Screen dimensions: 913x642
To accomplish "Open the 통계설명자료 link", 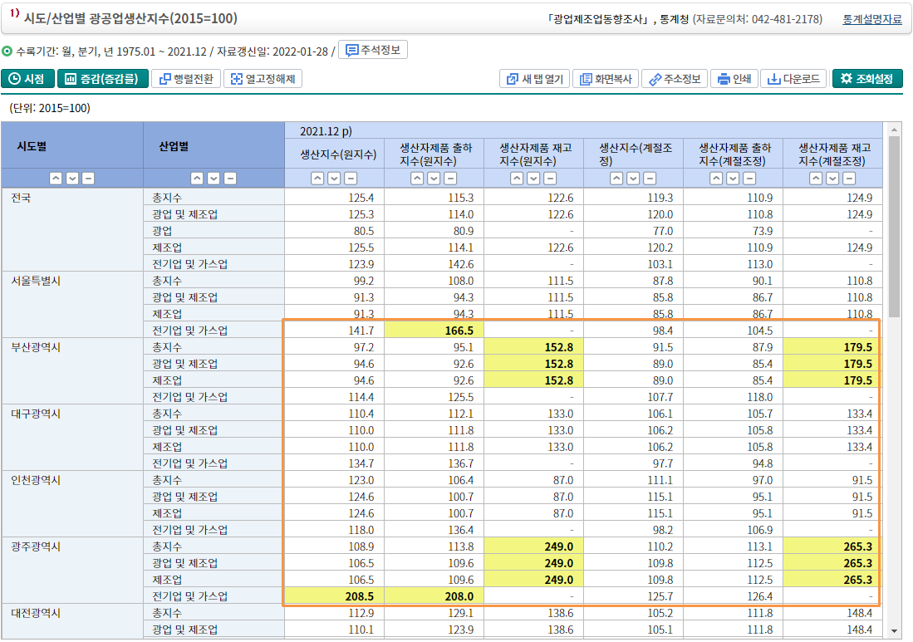I will click(x=871, y=19).
